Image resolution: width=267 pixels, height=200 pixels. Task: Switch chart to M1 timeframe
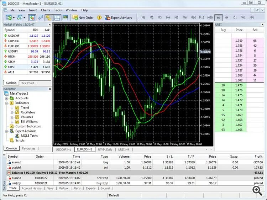[x=143, y=17]
